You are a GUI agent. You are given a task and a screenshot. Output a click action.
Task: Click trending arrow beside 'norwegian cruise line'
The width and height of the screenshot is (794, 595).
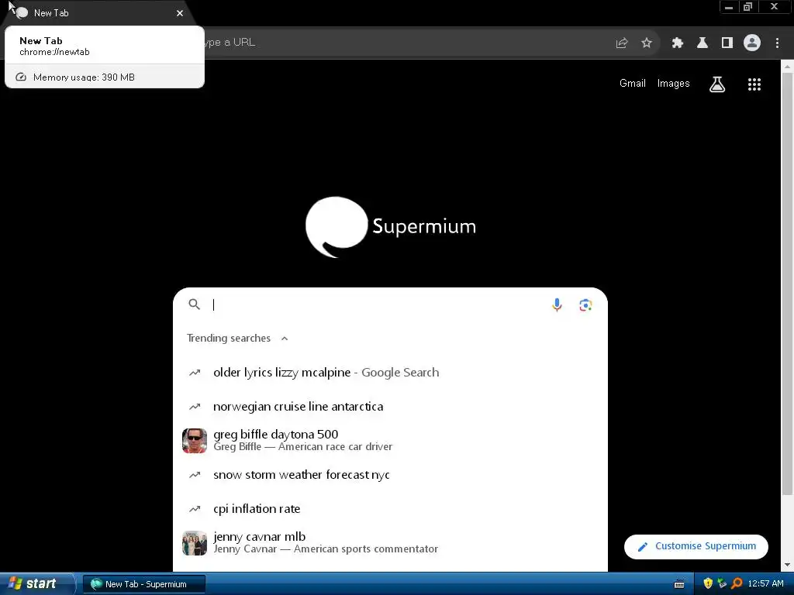click(195, 407)
